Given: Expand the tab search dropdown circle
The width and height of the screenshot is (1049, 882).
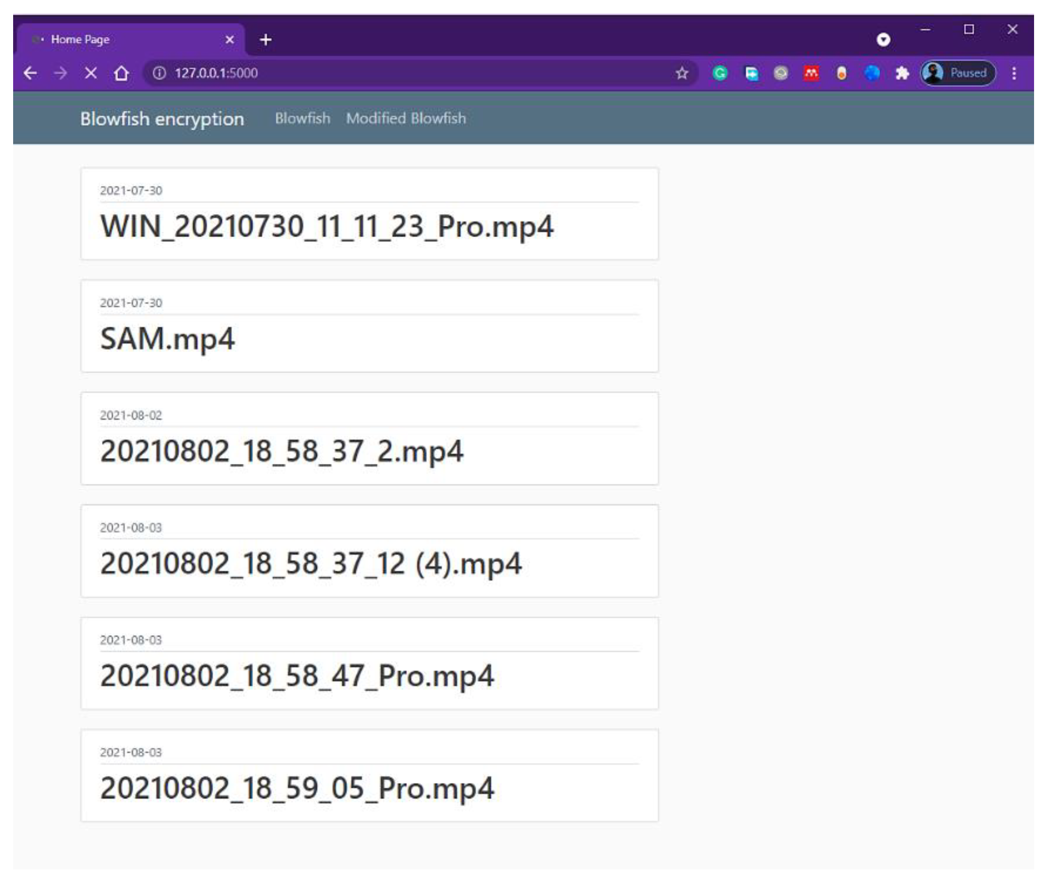Looking at the screenshot, I should 883,39.
